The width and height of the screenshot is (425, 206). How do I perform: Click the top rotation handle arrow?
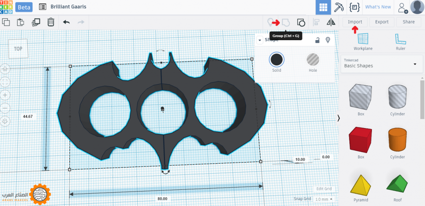pyautogui.click(x=161, y=51)
